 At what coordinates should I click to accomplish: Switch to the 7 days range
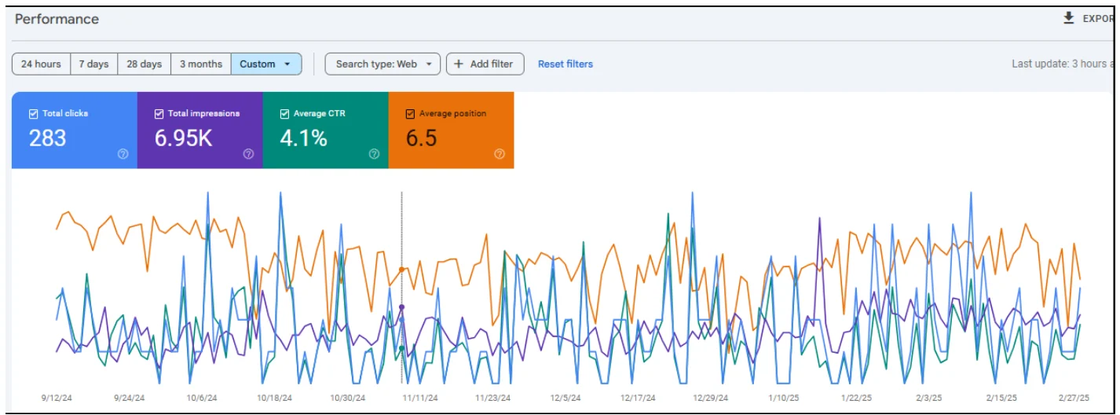coord(93,64)
